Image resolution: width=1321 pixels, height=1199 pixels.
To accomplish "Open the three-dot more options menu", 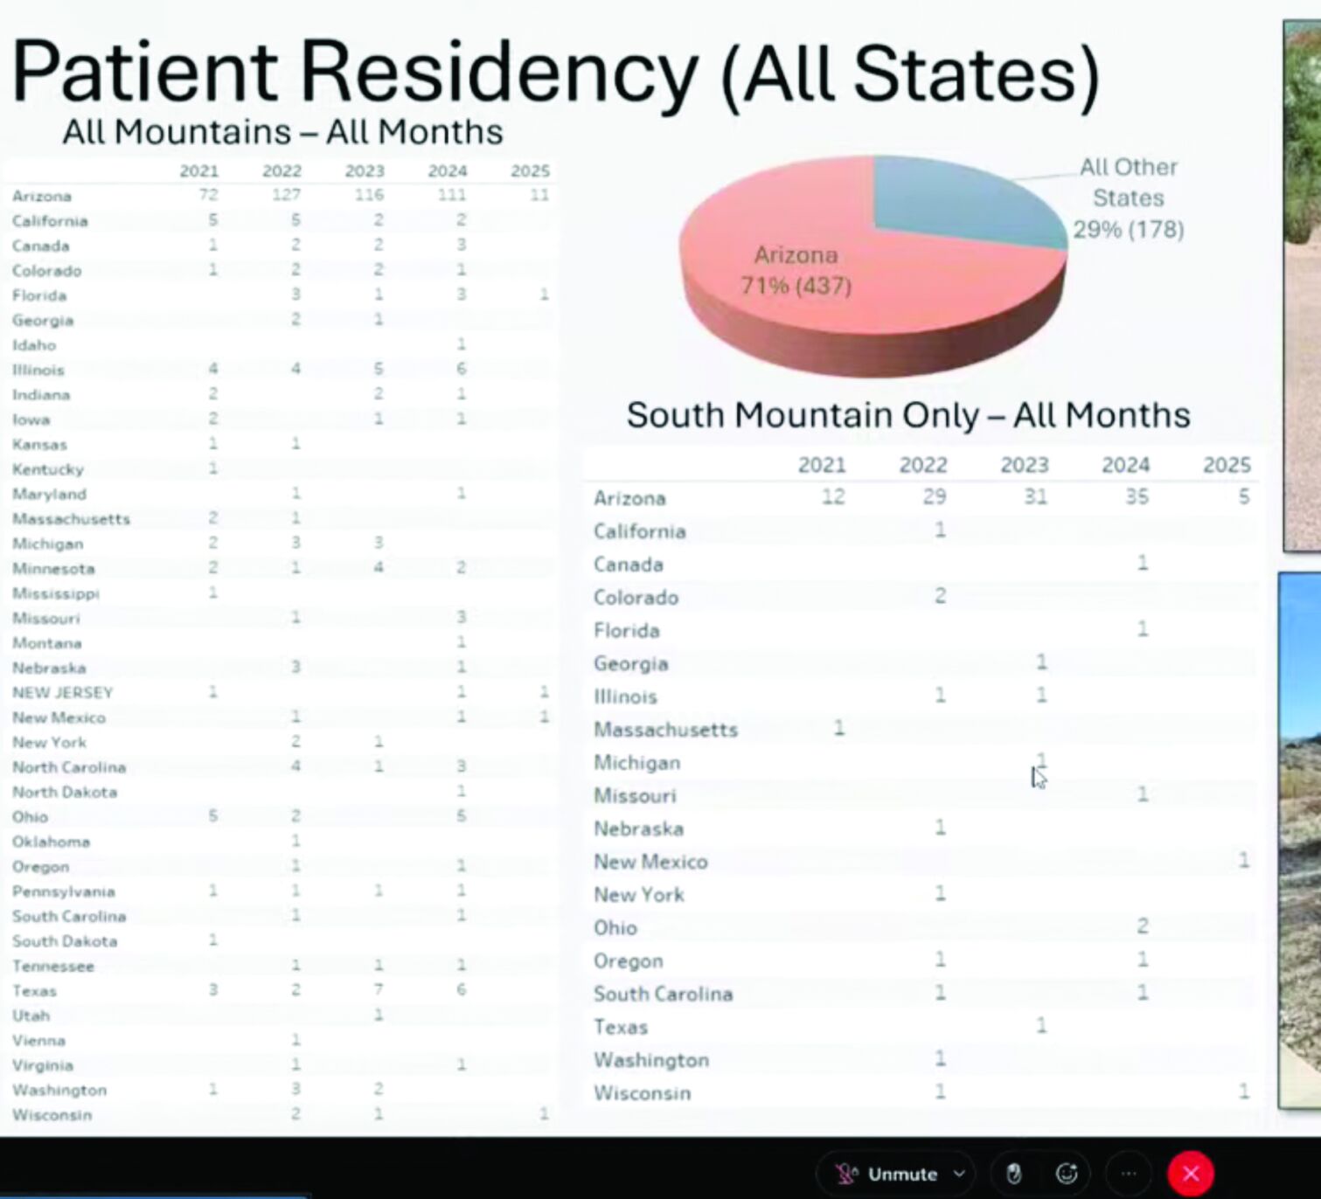I will tap(1129, 1174).
